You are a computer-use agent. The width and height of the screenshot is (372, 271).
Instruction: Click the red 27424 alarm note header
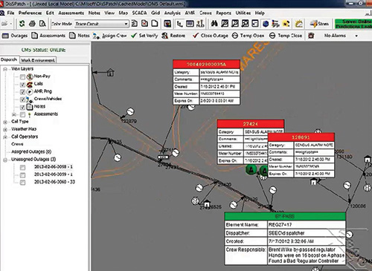pyautogui.click(x=251, y=124)
